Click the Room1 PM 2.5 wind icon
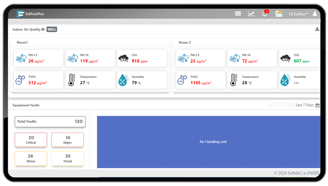This screenshot has width=328, height=186. click(x=21, y=58)
